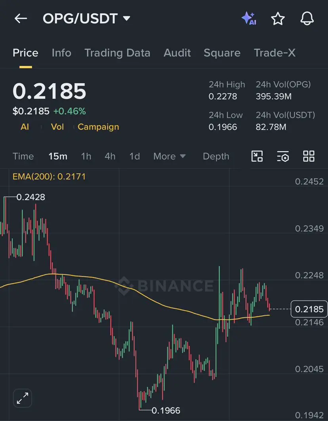Open the Square tab
This screenshot has width=328, height=421.
pos(222,53)
